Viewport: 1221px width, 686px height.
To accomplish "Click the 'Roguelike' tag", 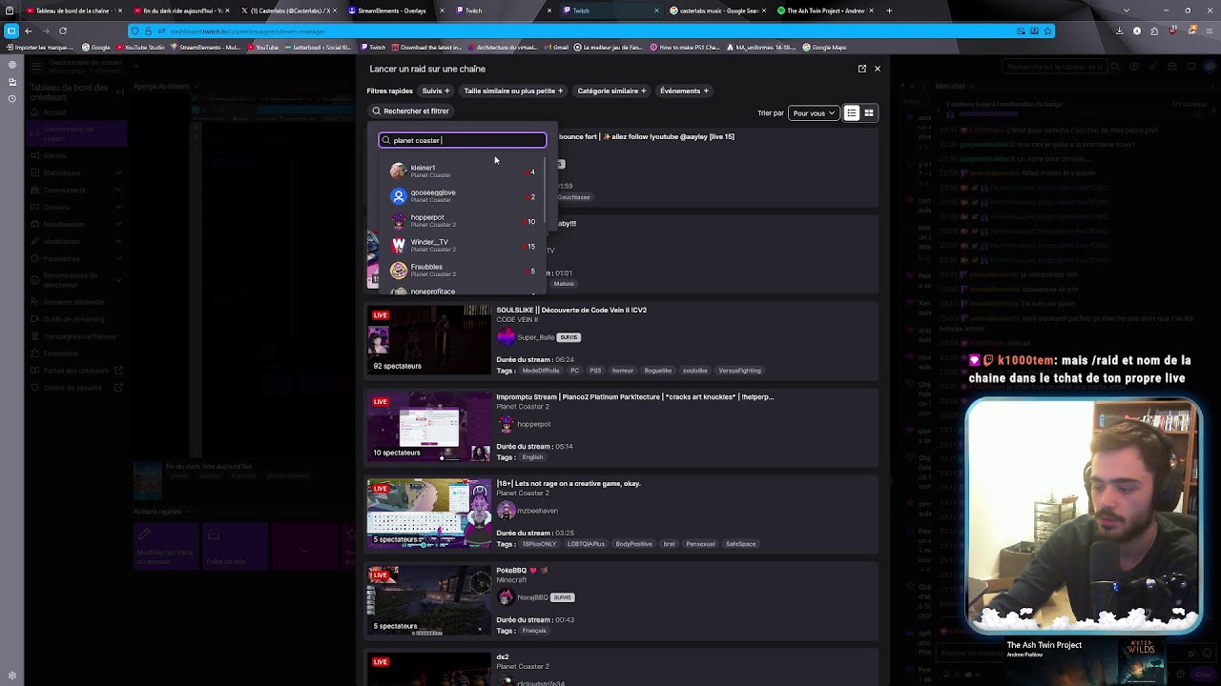I will (658, 371).
